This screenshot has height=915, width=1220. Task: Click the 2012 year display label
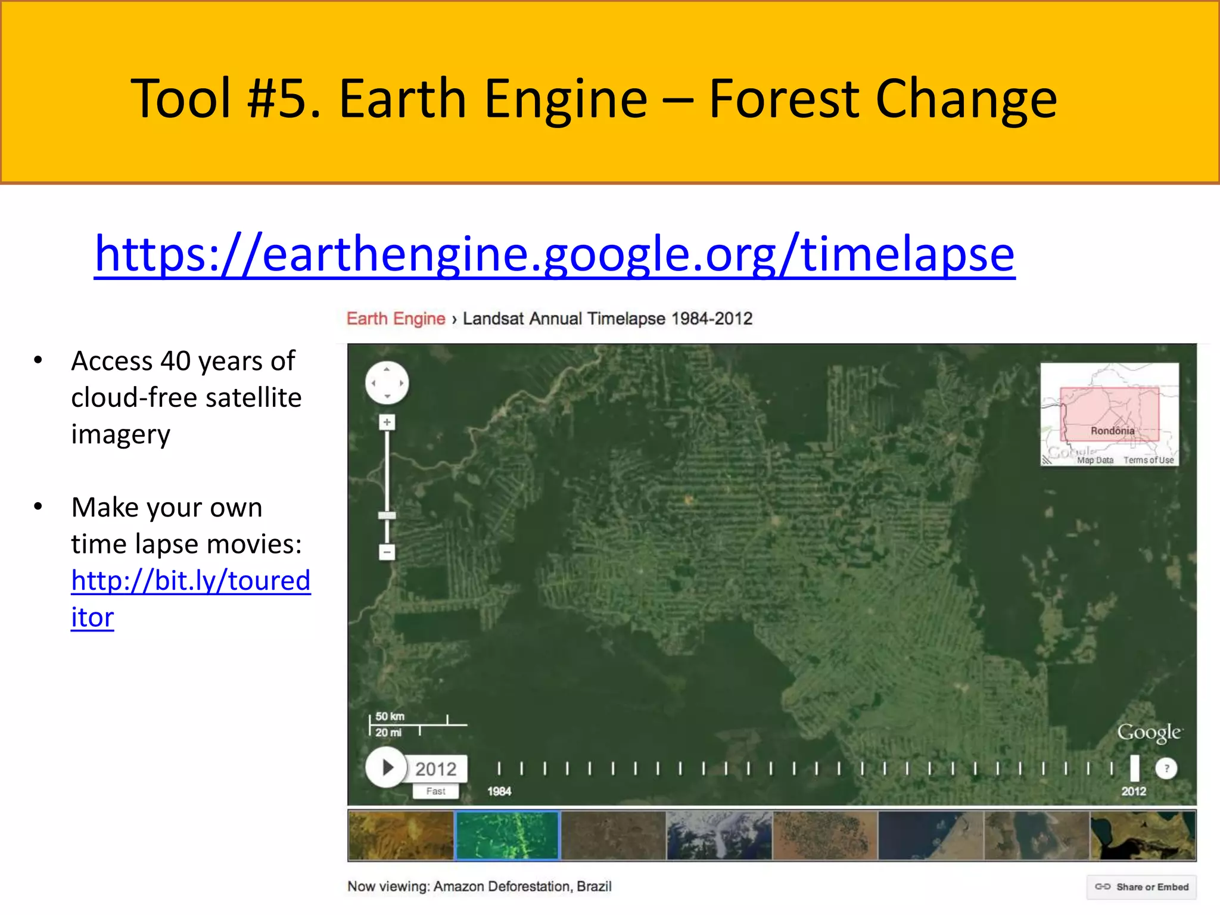437,768
